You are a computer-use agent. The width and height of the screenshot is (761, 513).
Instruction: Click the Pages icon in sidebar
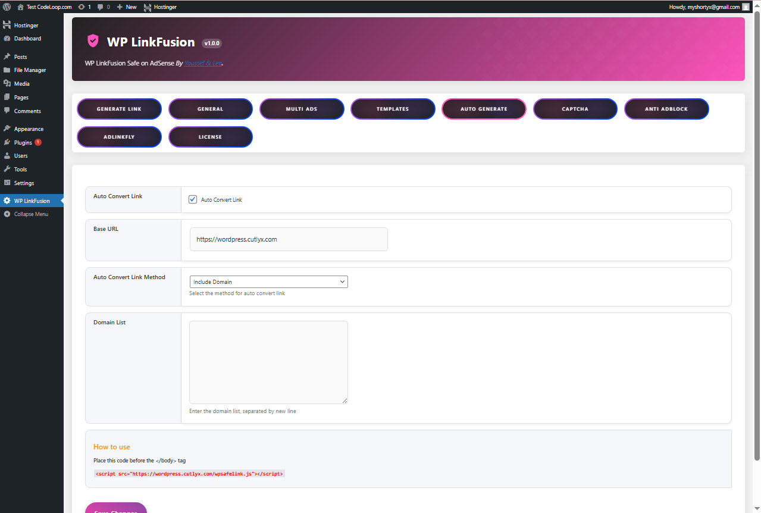tap(7, 97)
